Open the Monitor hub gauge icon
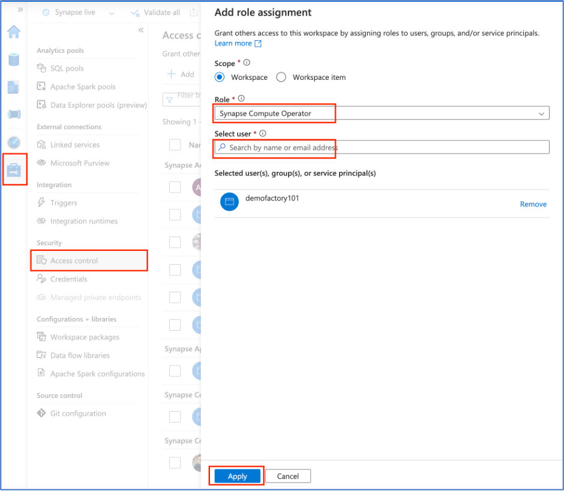The height and width of the screenshot is (491, 564). [x=14, y=142]
